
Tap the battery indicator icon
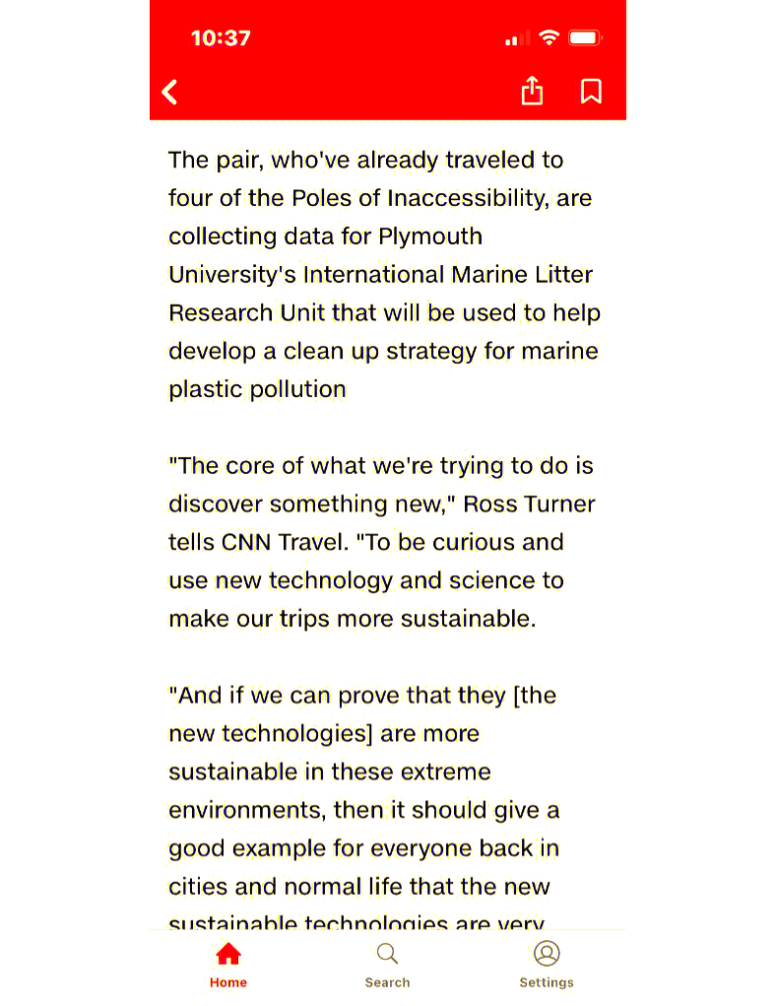tap(585, 37)
